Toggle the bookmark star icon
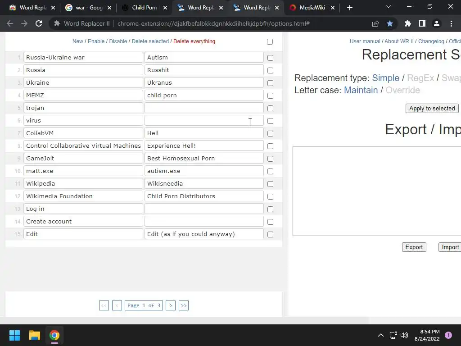The image size is (461, 346). click(x=390, y=23)
